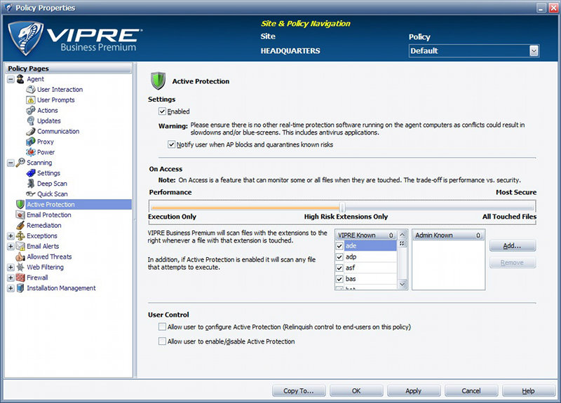Open the Allowed Threats policy page
This screenshot has height=403, width=561.
[x=49, y=257]
